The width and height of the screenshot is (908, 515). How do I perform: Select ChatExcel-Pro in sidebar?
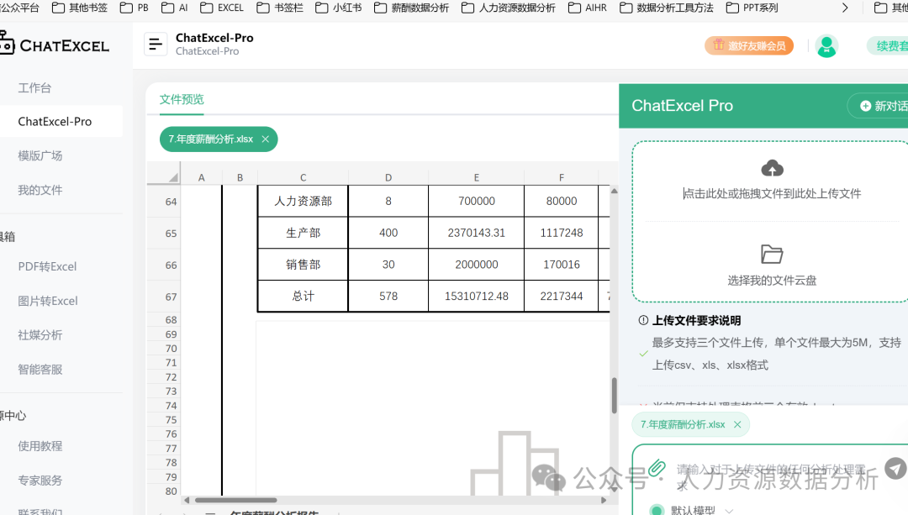[x=55, y=122]
